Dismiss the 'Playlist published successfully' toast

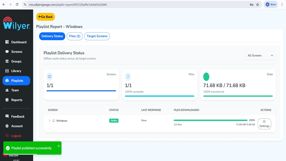point(59,146)
